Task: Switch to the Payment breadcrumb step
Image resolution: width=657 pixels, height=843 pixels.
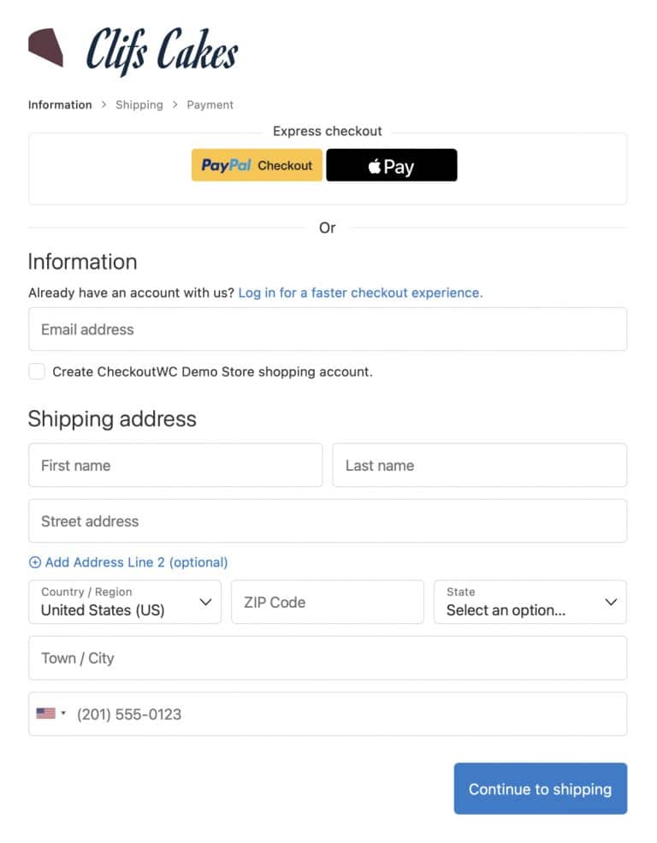Action: 210,104
